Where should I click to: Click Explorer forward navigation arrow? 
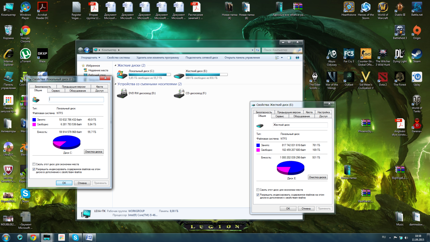87,50
